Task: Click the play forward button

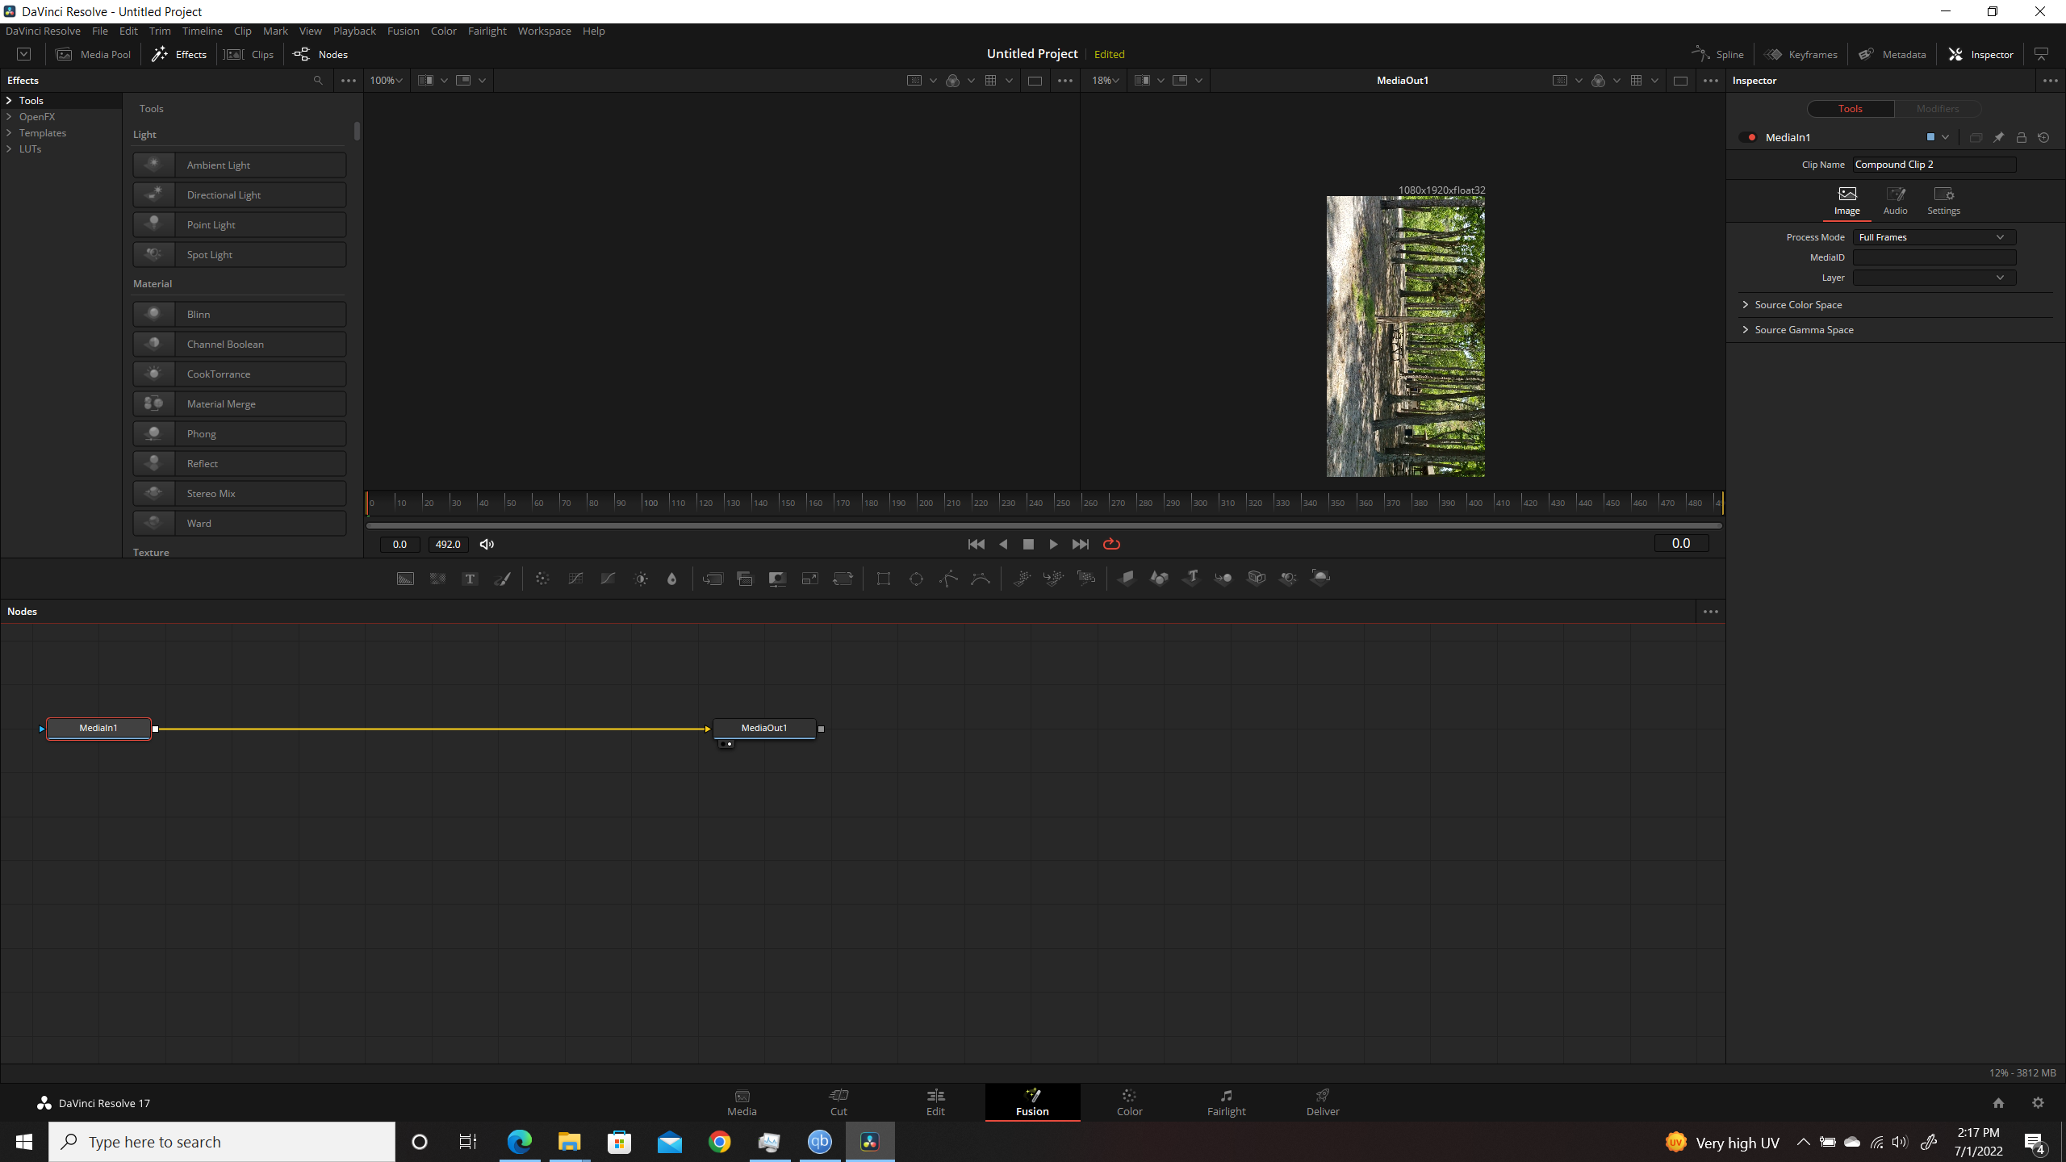Action: tap(1053, 545)
